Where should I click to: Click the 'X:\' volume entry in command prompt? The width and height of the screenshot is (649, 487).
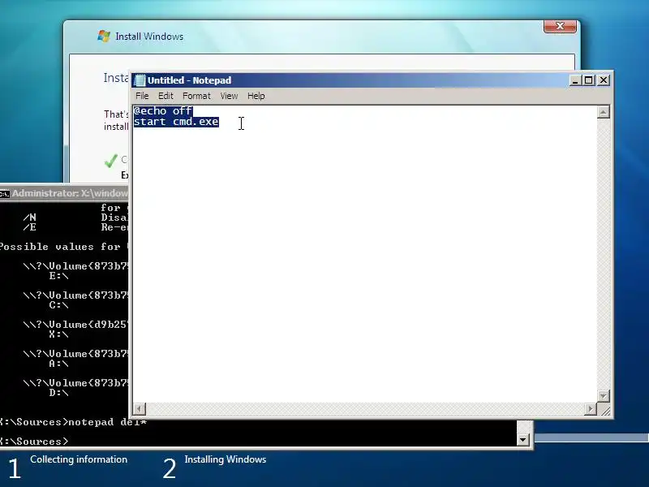click(58, 334)
